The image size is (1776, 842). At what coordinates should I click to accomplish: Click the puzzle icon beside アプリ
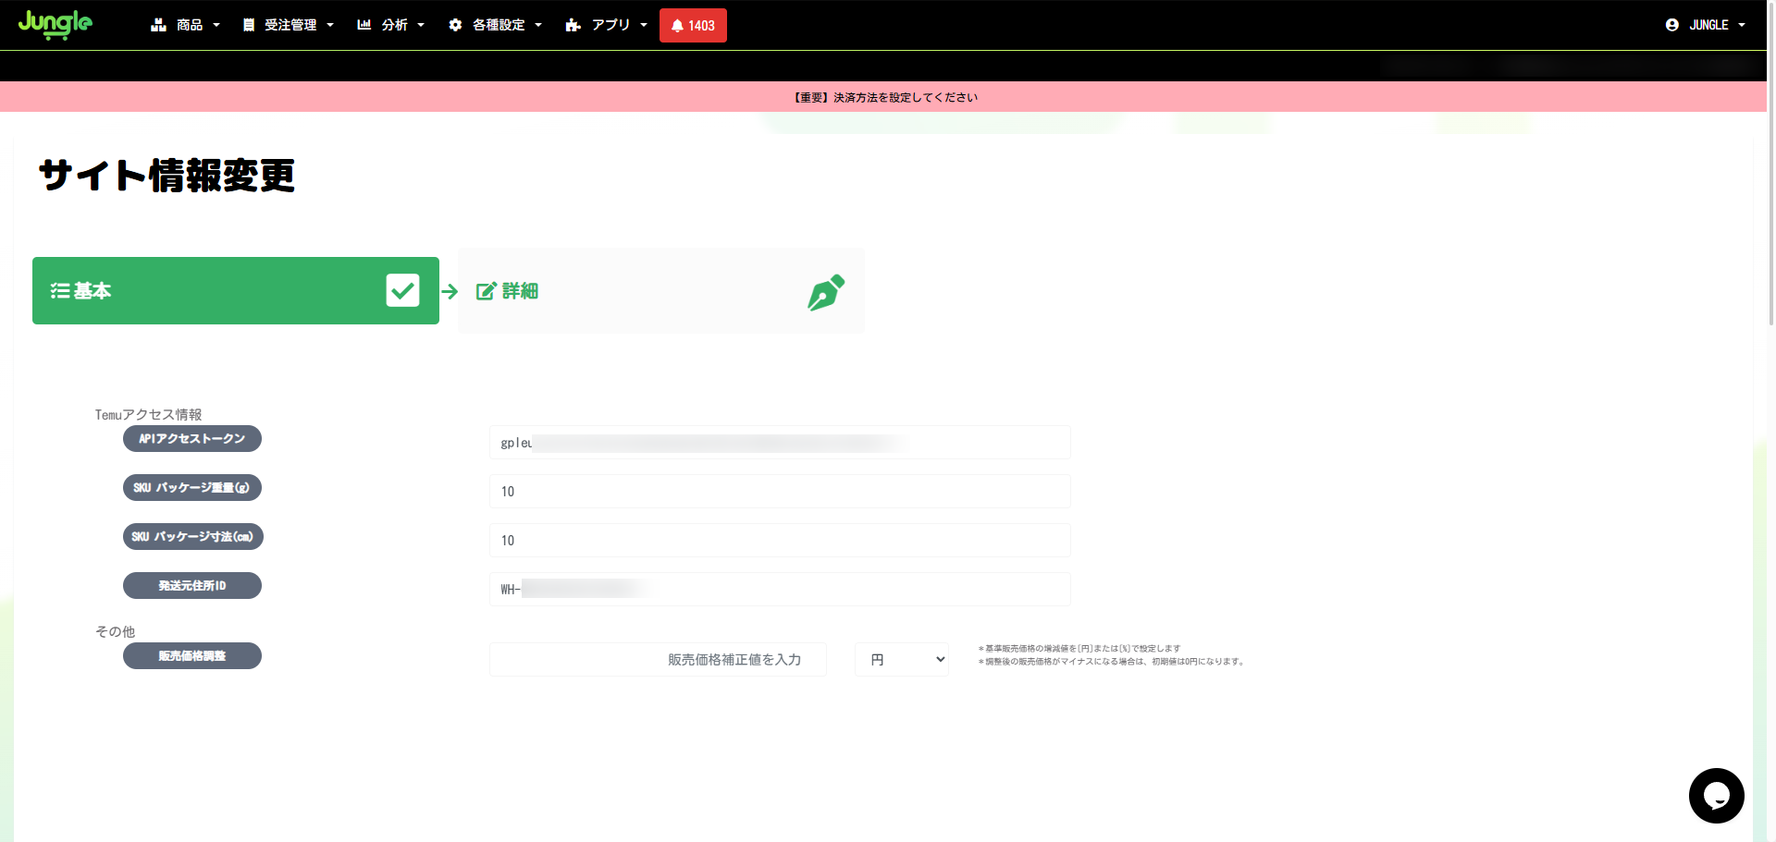pyautogui.click(x=573, y=25)
